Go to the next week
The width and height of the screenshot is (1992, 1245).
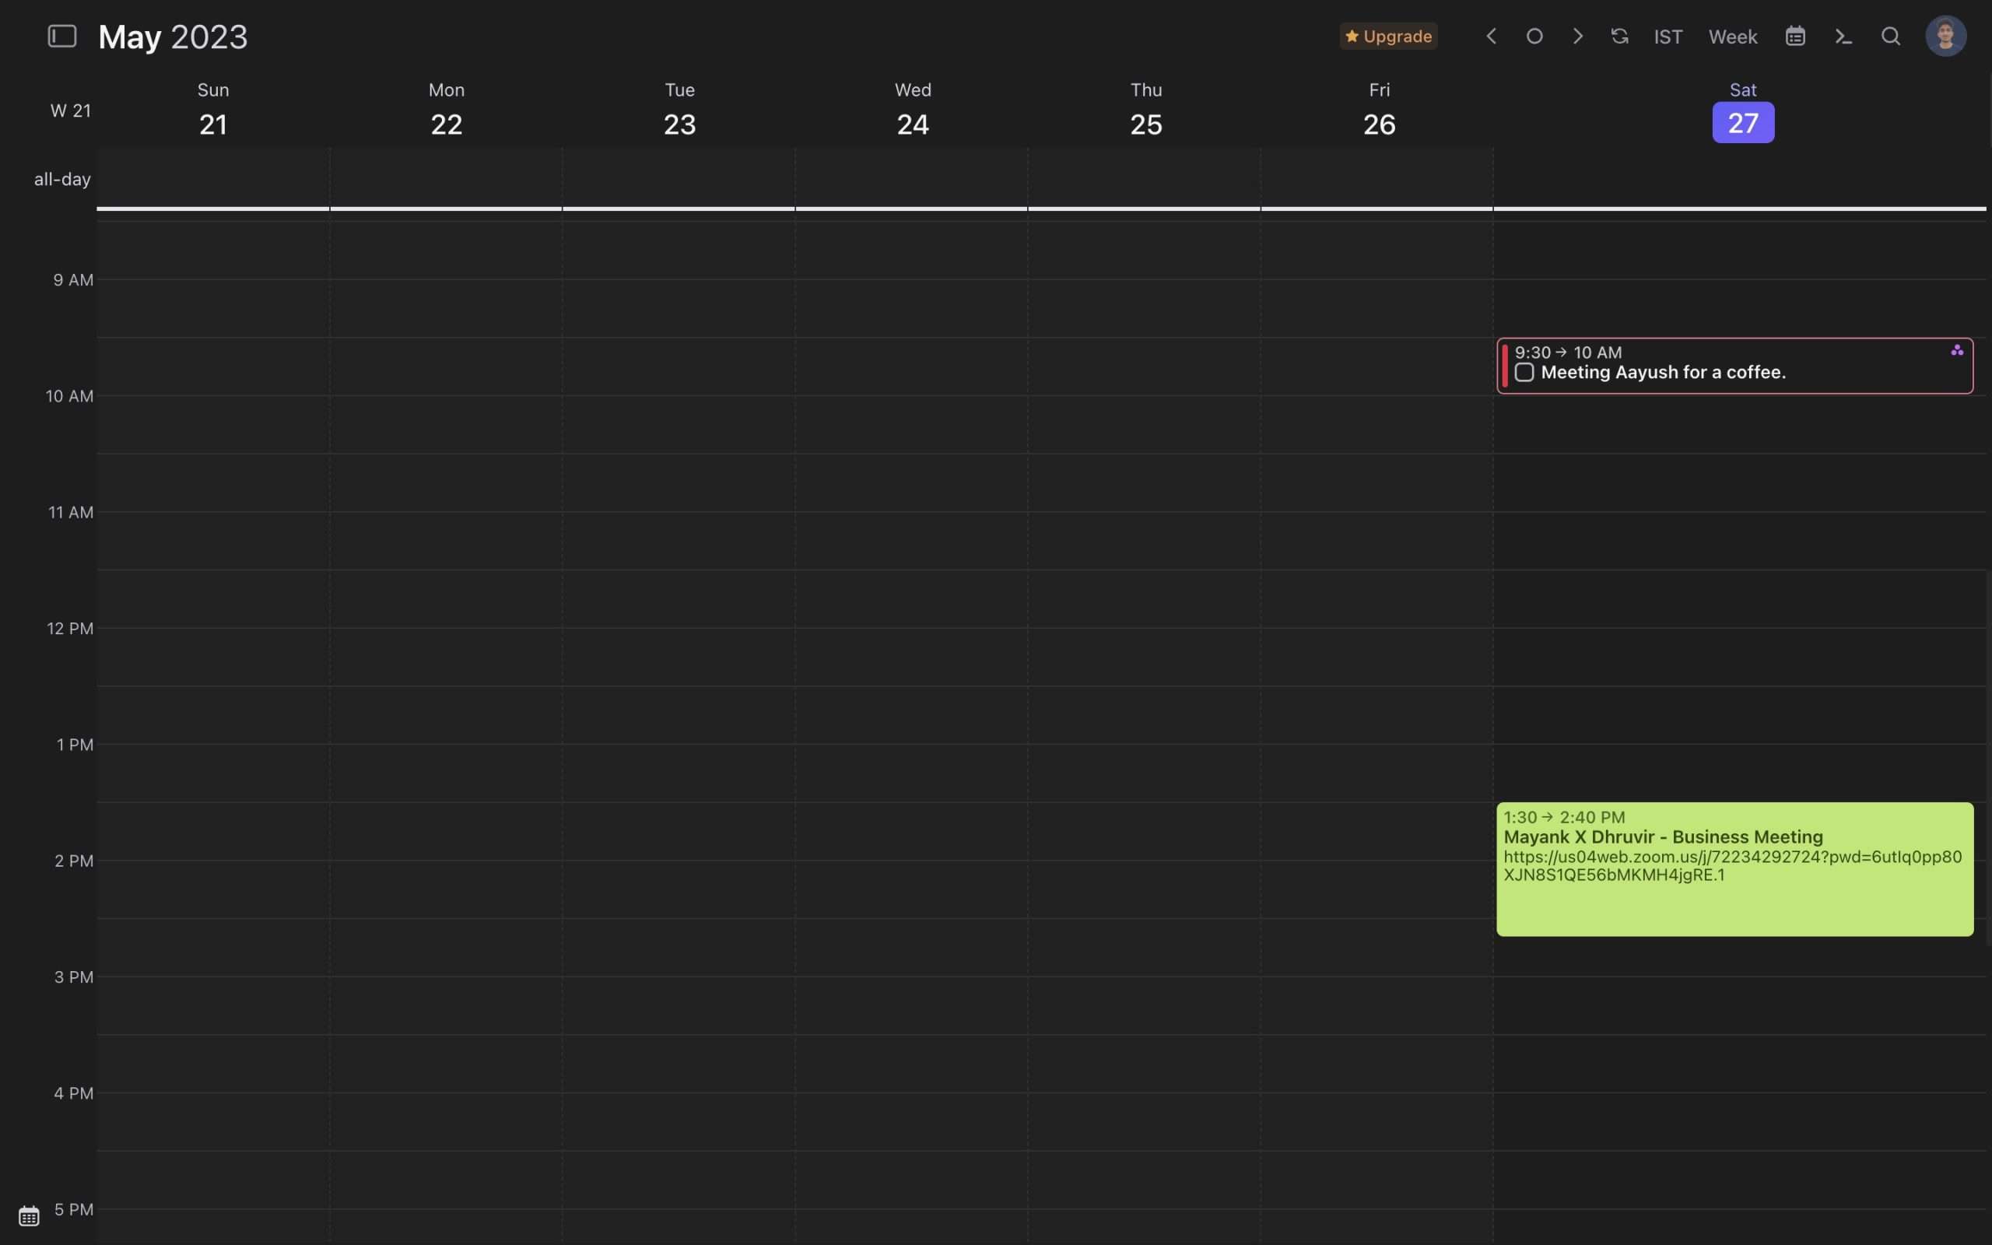pyautogui.click(x=1577, y=37)
